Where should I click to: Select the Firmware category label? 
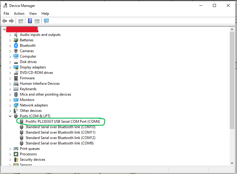tap(27, 78)
